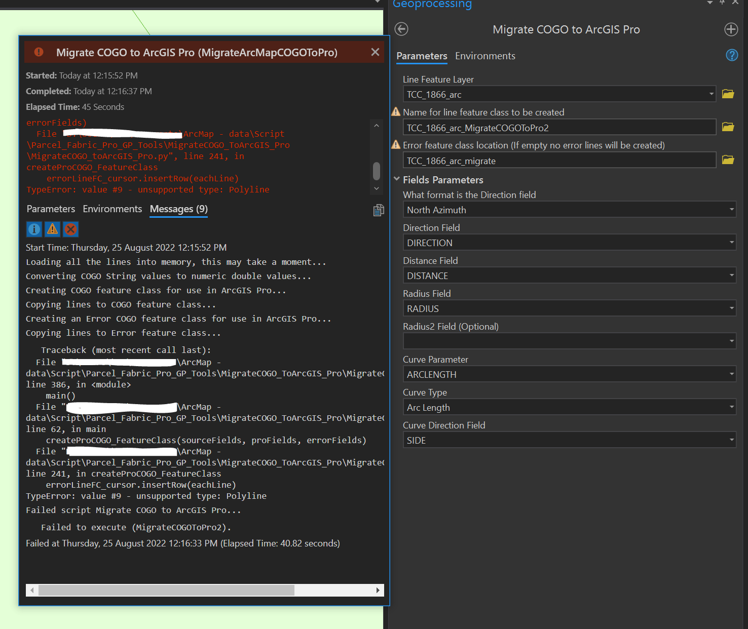
Task: Click the back arrow in the Geoprocessing pane
Action: (401, 29)
